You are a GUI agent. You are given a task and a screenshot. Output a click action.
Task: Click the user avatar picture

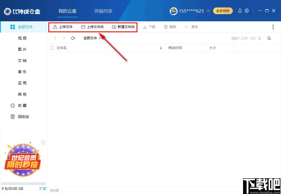click(173, 11)
